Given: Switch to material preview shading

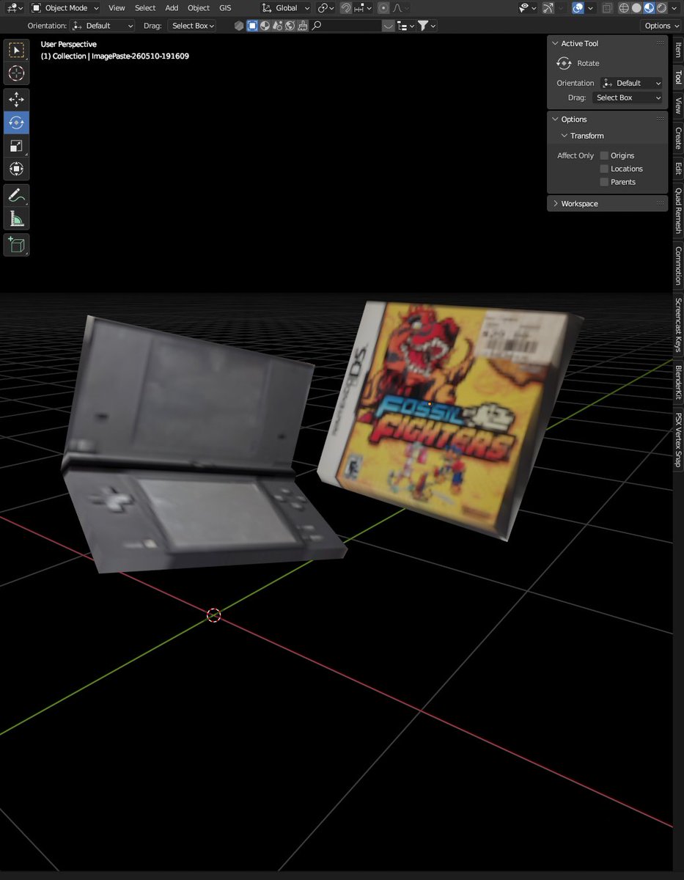Looking at the screenshot, I should [649, 8].
